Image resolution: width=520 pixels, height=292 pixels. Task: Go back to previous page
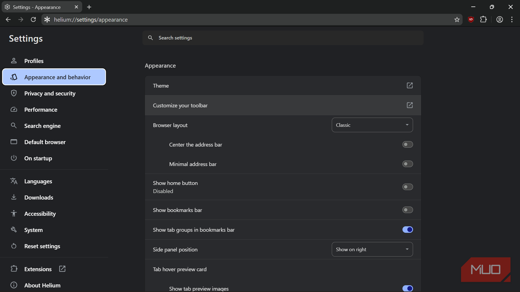[x=8, y=19]
